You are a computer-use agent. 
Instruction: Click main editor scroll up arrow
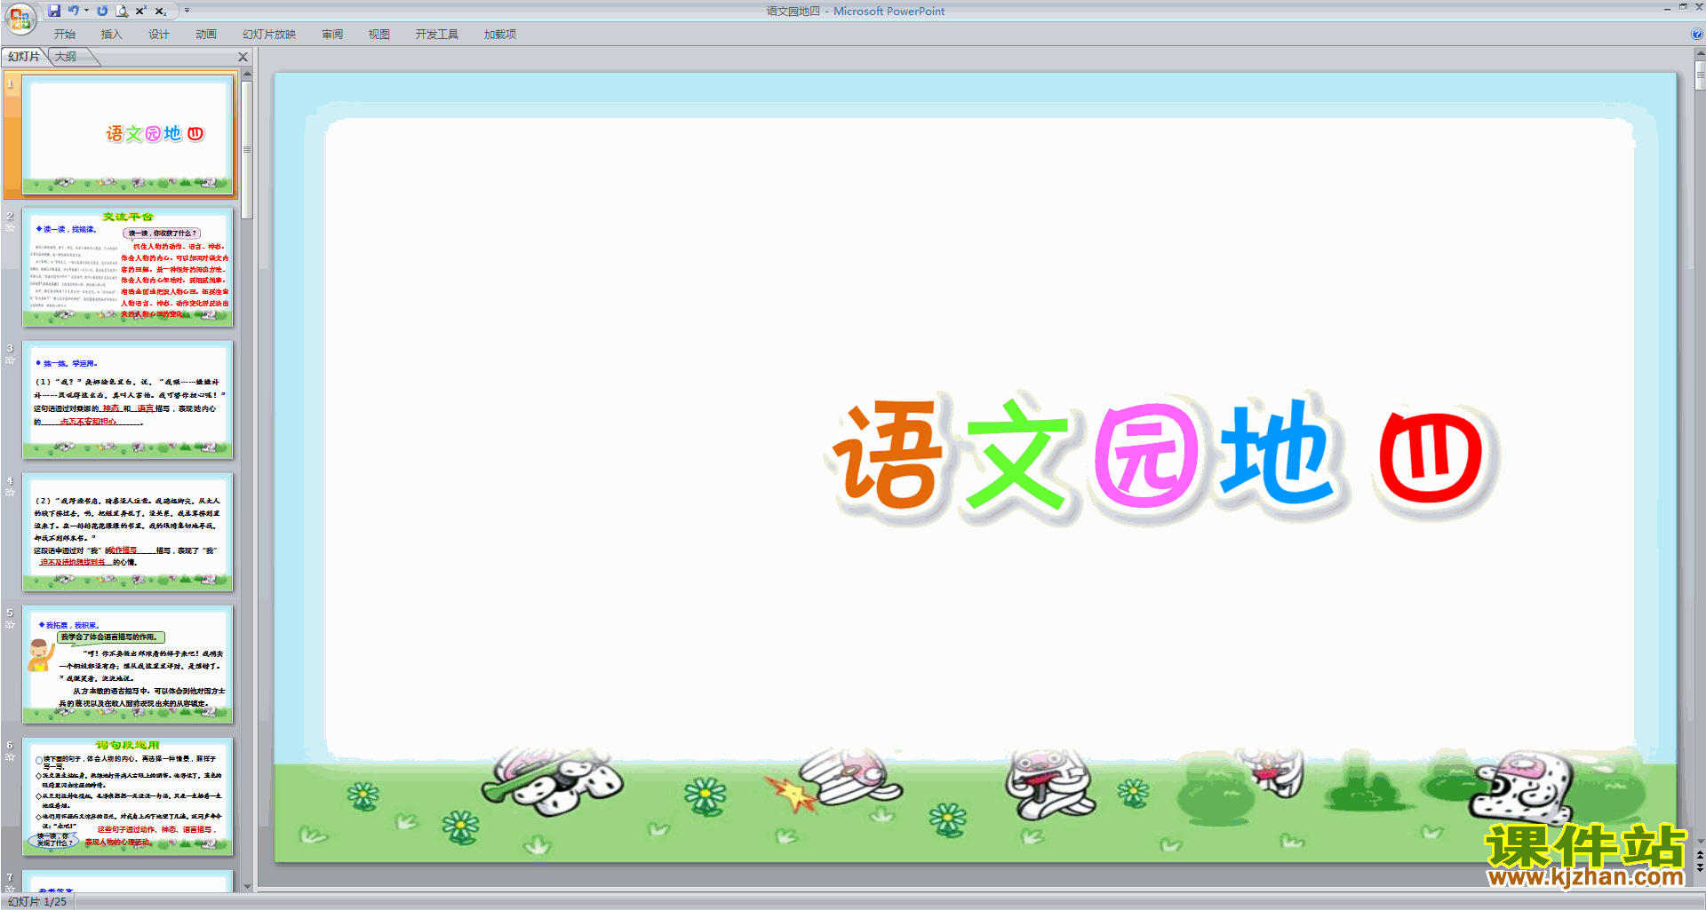[x=1700, y=55]
